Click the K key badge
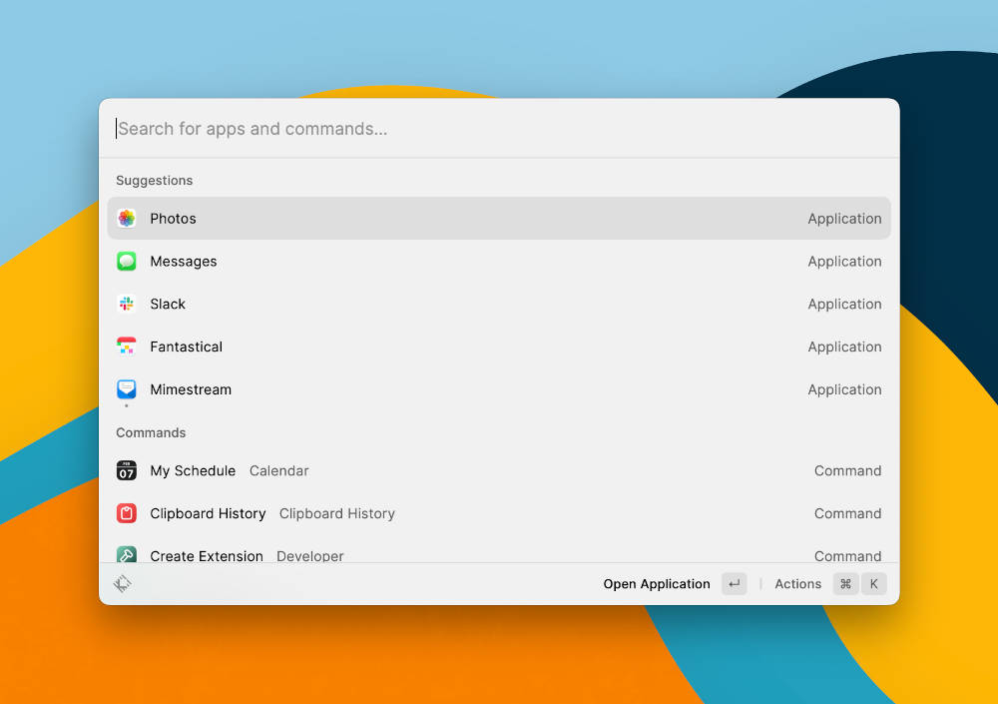Image resolution: width=998 pixels, height=704 pixels. [874, 583]
